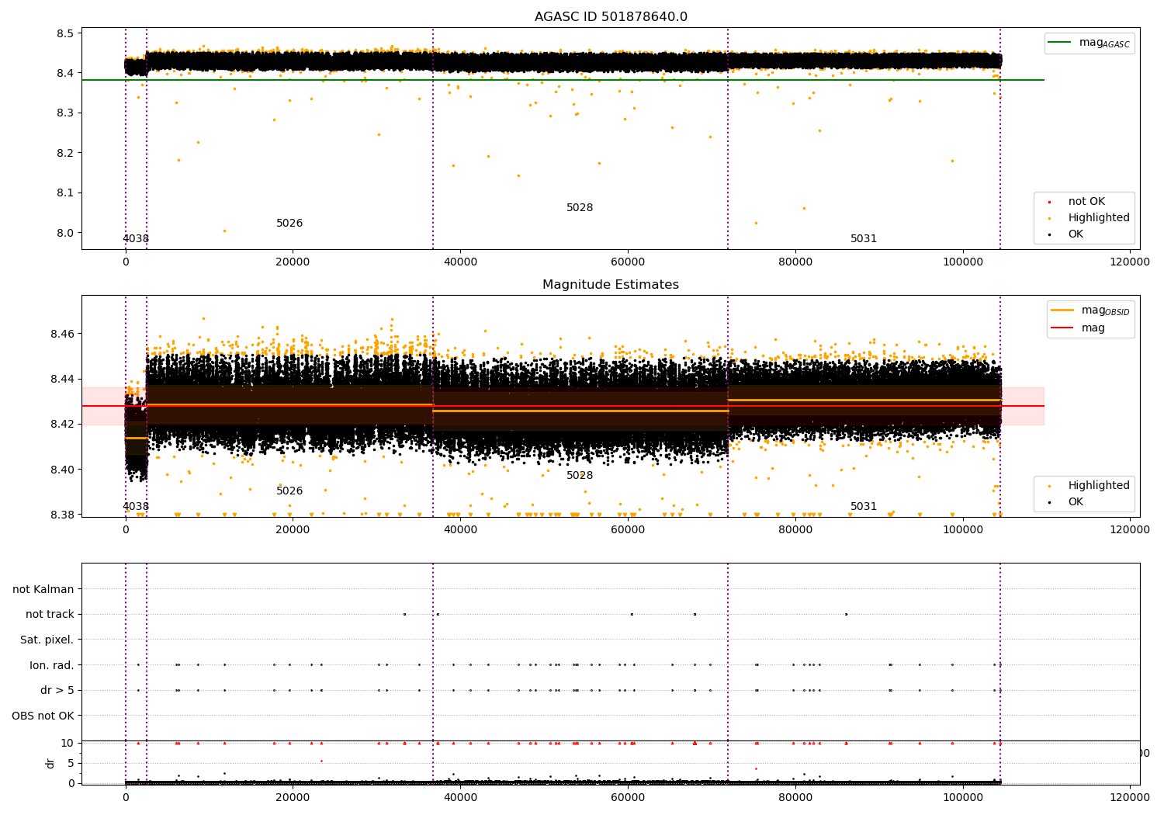Click the 8.42 y-axis tick of the middle plot
Image resolution: width=1164 pixels, height=815 pixels.
(x=62, y=424)
